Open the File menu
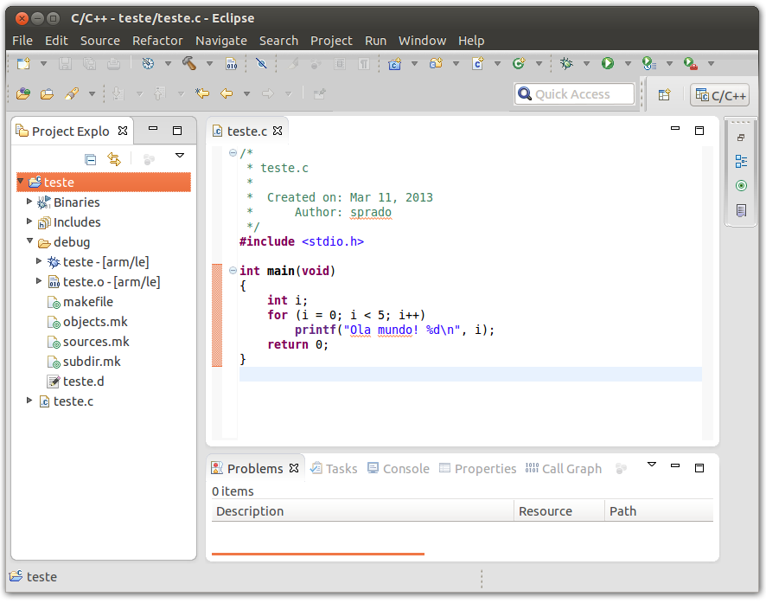766x603 pixels. (22, 41)
